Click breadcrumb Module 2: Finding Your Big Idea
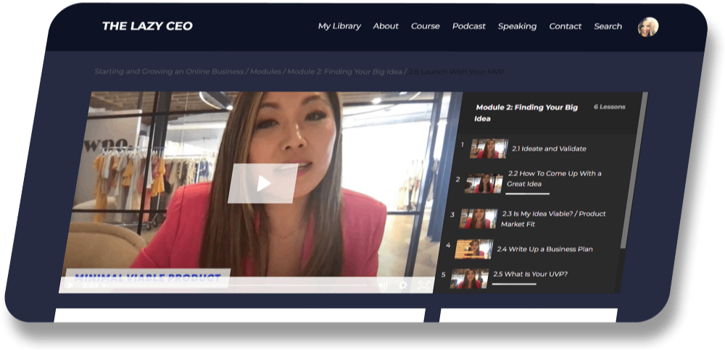The height and width of the screenshot is (350, 725). (344, 72)
